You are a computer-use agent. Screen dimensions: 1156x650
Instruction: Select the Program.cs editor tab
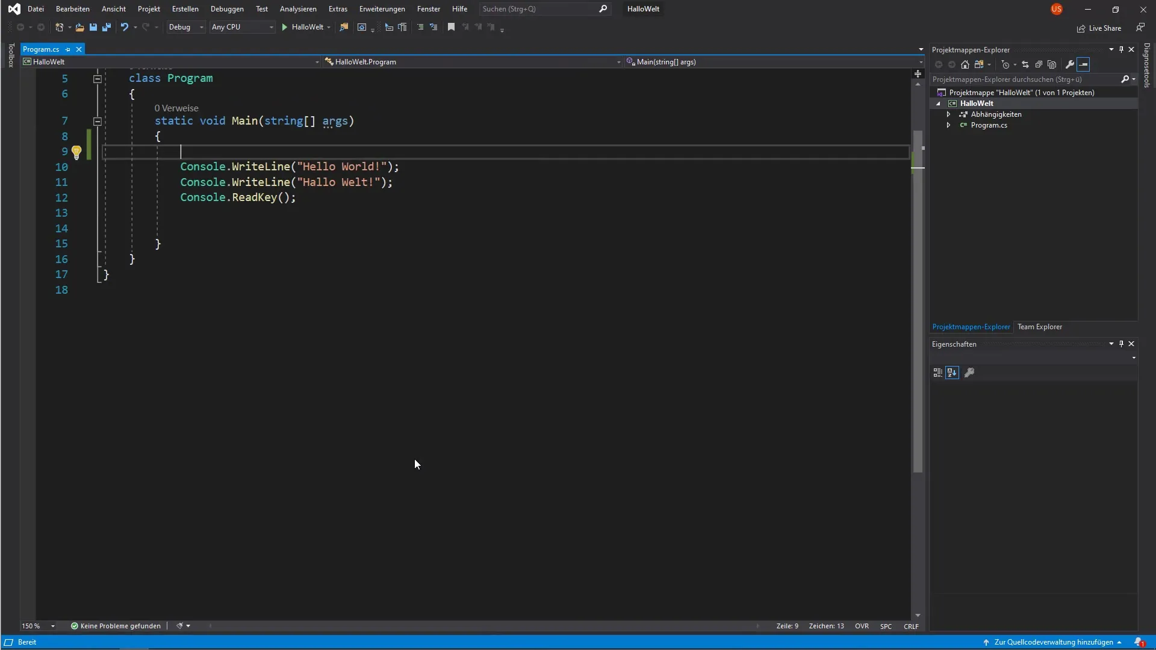pos(41,49)
